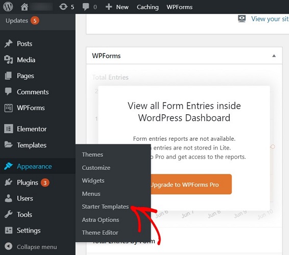Click the orange Updates count badge
This screenshot has width=289, height=255.
click(x=35, y=20)
